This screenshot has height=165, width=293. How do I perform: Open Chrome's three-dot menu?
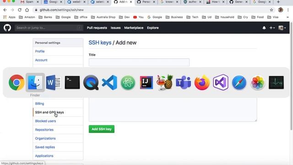point(288,10)
